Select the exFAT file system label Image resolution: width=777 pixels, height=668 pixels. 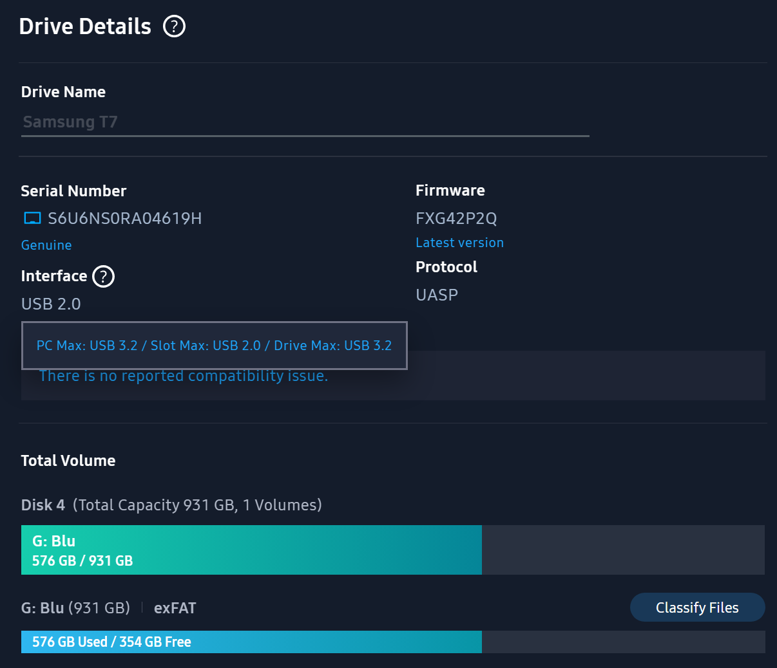175,608
